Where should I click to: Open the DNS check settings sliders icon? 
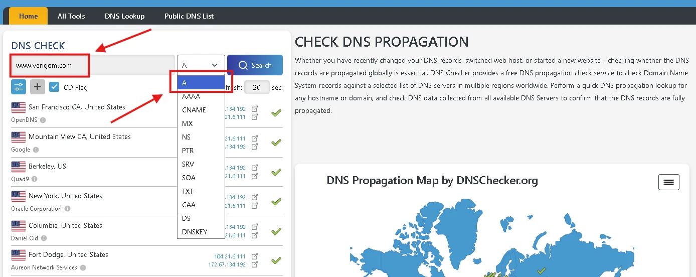point(19,87)
